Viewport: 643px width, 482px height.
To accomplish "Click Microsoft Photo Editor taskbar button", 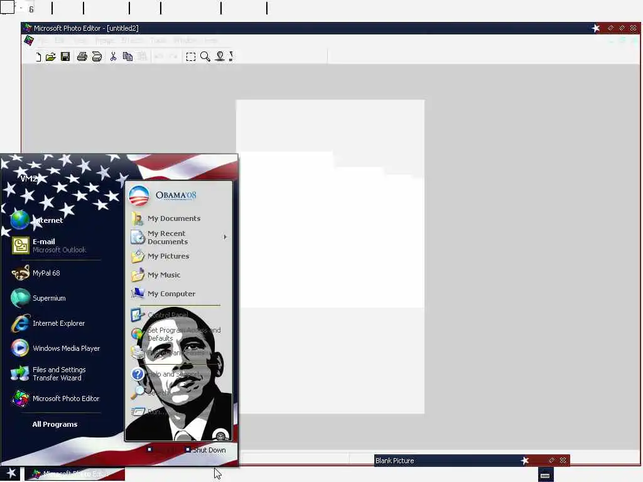I will pyautogui.click(x=75, y=474).
